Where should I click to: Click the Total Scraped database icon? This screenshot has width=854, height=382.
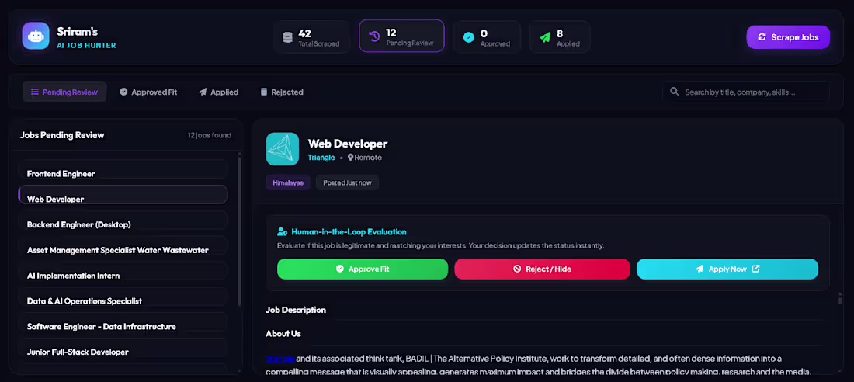(287, 37)
